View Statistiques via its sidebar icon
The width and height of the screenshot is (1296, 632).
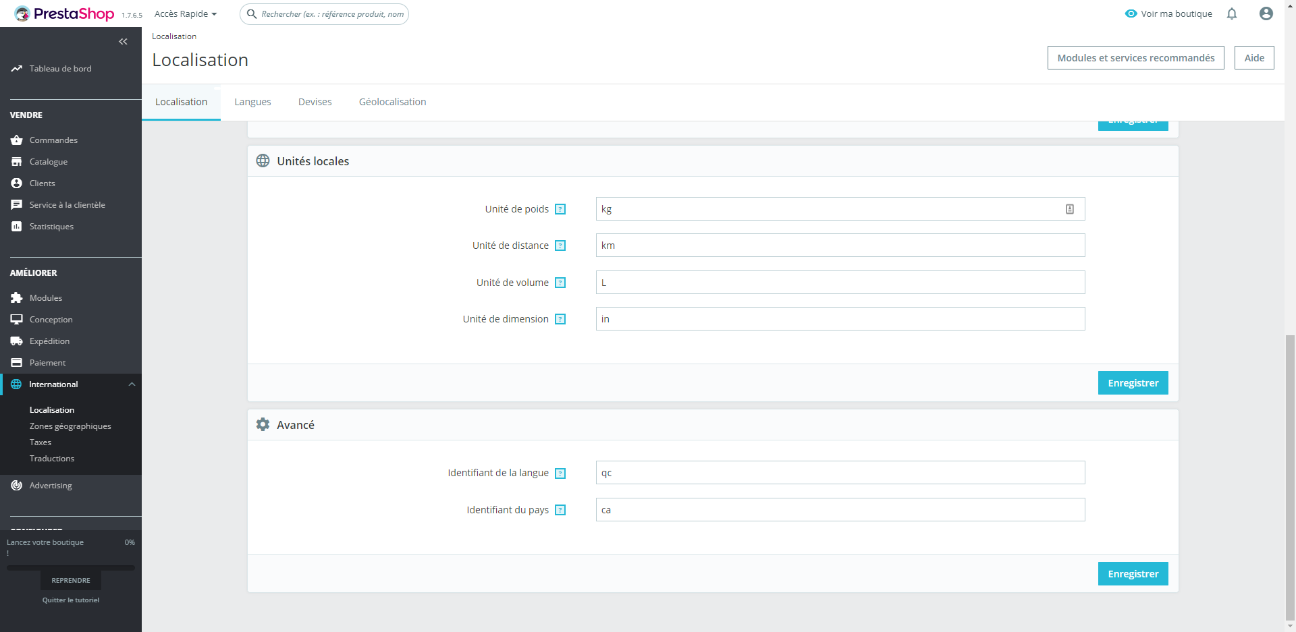[x=17, y=227]
